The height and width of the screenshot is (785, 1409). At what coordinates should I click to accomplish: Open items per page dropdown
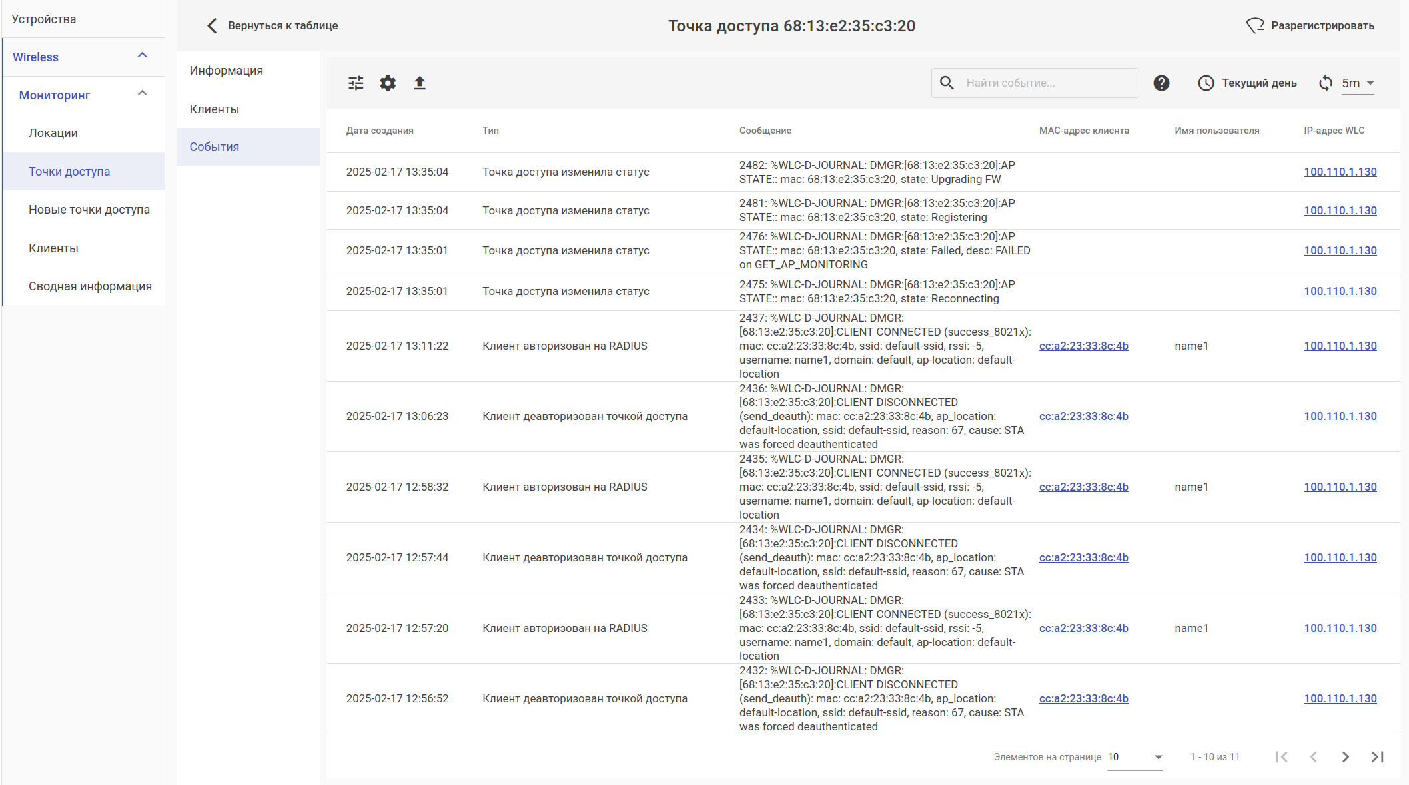tap(1135, 757)
